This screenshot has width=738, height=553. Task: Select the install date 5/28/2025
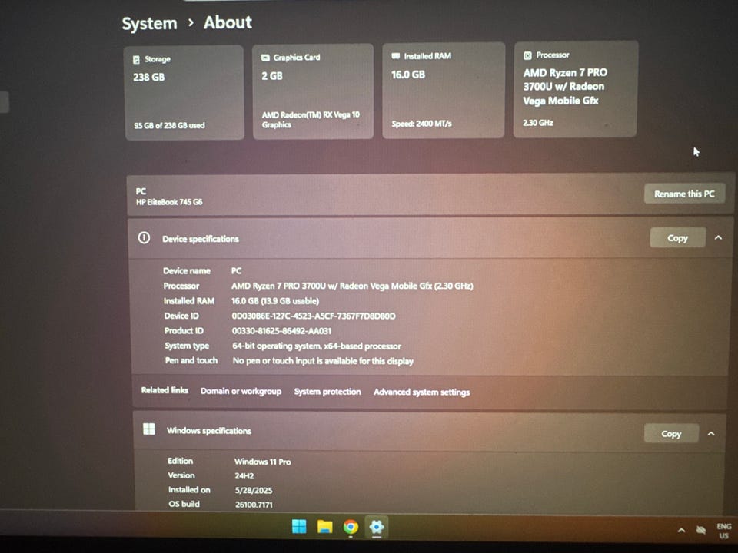point(254,491)
